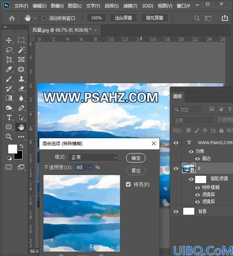Select the History Brush tool
The height and width of the screenshot is (256, 233).
pyautogui.click(x=9, y=89)
